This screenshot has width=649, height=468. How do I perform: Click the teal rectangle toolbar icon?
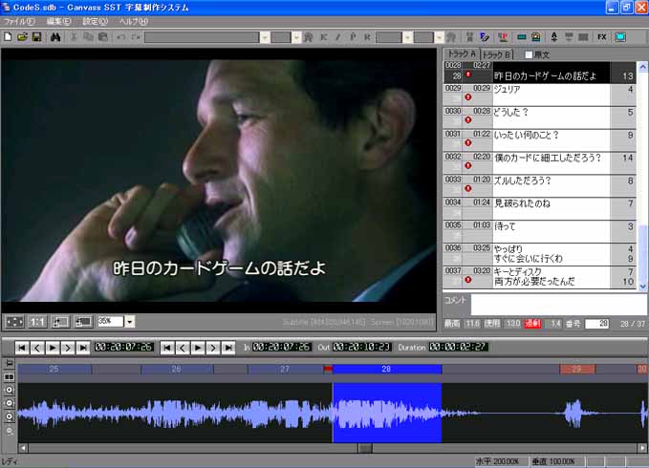point(522,37)
